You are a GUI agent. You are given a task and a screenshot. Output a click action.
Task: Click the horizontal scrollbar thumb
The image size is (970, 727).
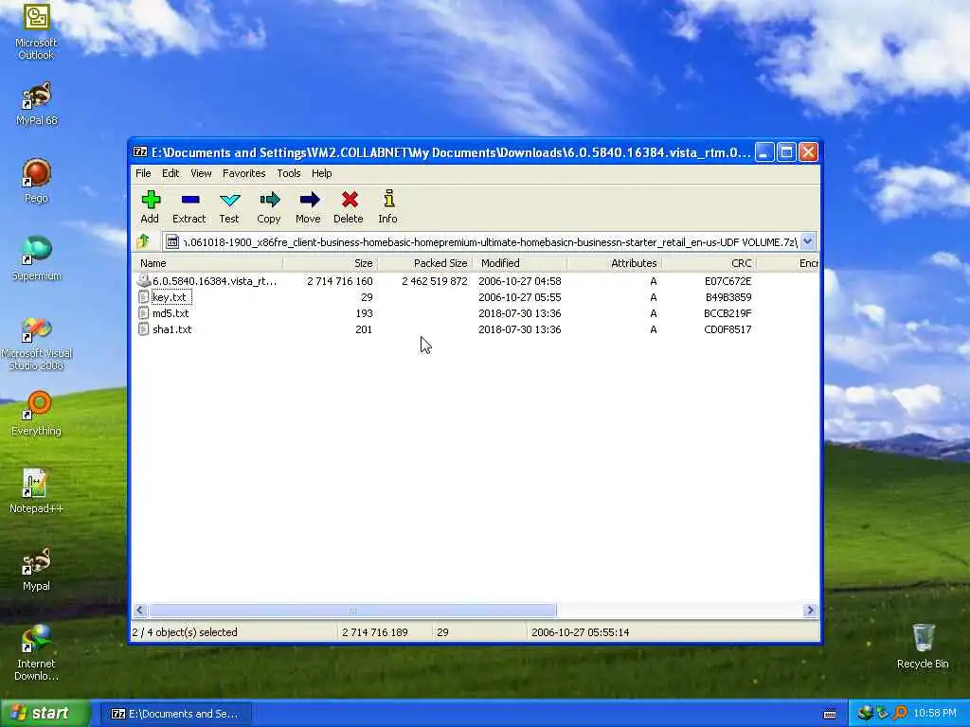point(352,611)
